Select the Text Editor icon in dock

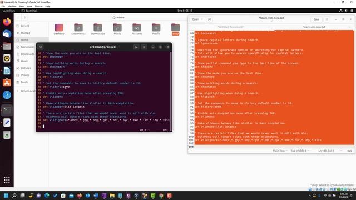pyautogui.click(x=7, y=123)
